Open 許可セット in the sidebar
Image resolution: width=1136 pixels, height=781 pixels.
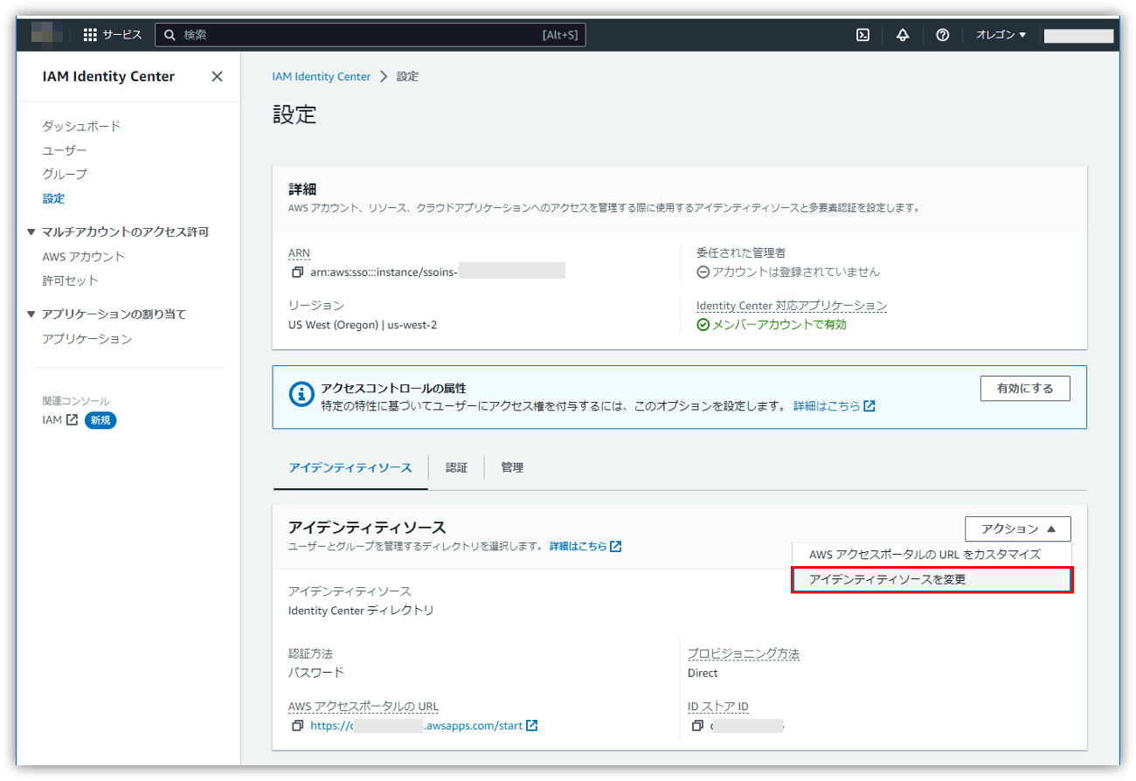[71, 281]
